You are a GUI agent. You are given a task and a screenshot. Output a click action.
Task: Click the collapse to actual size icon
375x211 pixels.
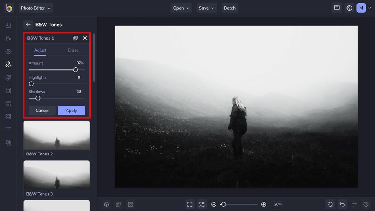pyautogui.click(x=202, y=204)
